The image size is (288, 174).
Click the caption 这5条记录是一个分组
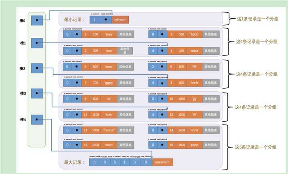[x=256, y=147]
